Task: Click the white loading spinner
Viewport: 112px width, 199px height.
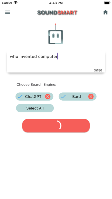Action: point(59,125)
